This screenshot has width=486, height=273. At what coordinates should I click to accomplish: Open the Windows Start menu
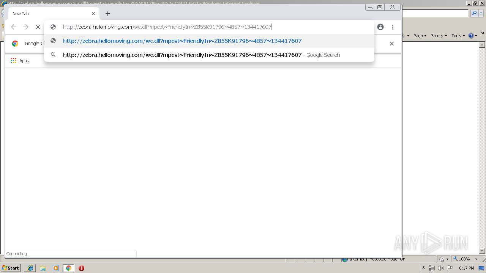point(11,268)
